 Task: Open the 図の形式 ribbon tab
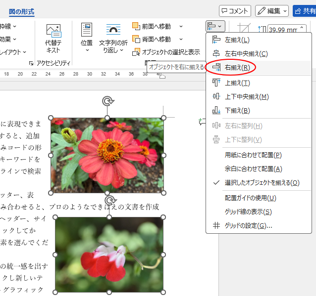(x=22, y=12)
